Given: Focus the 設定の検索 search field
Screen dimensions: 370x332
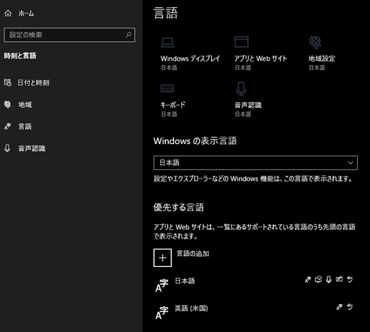Looking at the screenshot, I should (x=69, y=35).
